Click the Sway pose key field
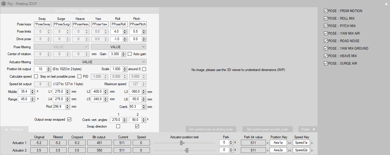The width and height of the screenshot is (390, 155). [x=43, y=24]
